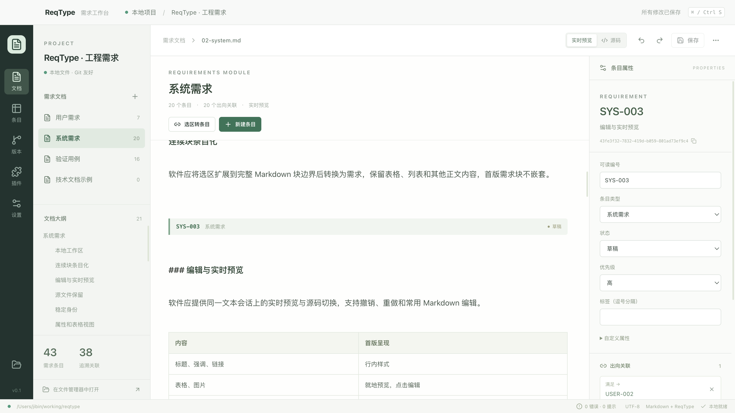Expand the 自定义属性 disclosure

pyautogui.click(x=615, y=338)
